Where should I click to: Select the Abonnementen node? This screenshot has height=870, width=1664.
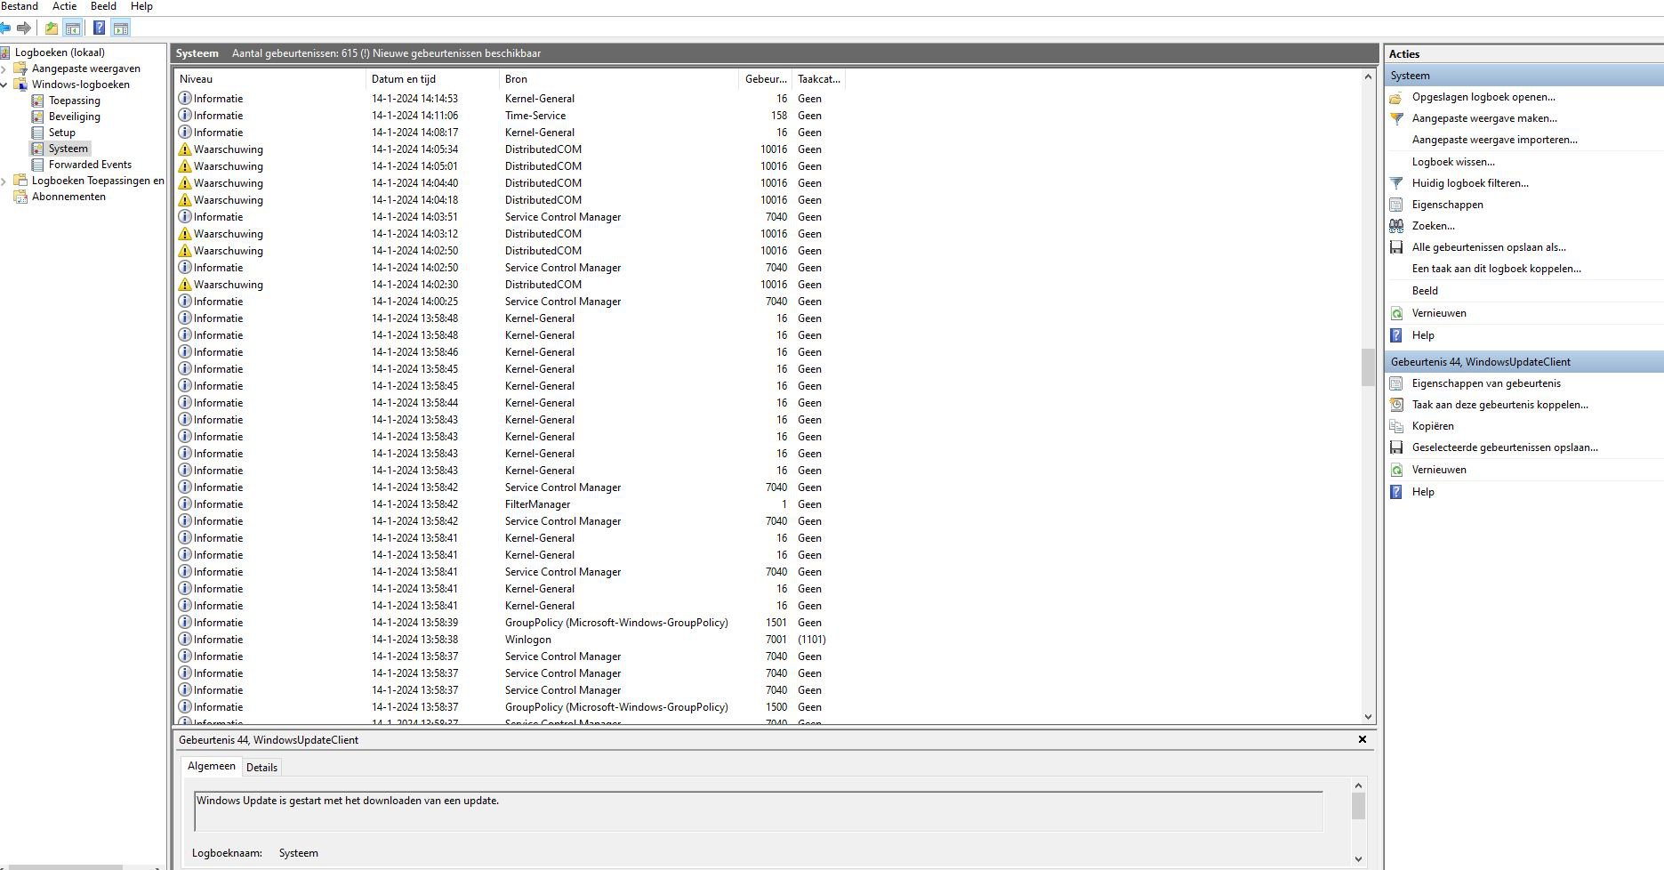pos(68,197)
